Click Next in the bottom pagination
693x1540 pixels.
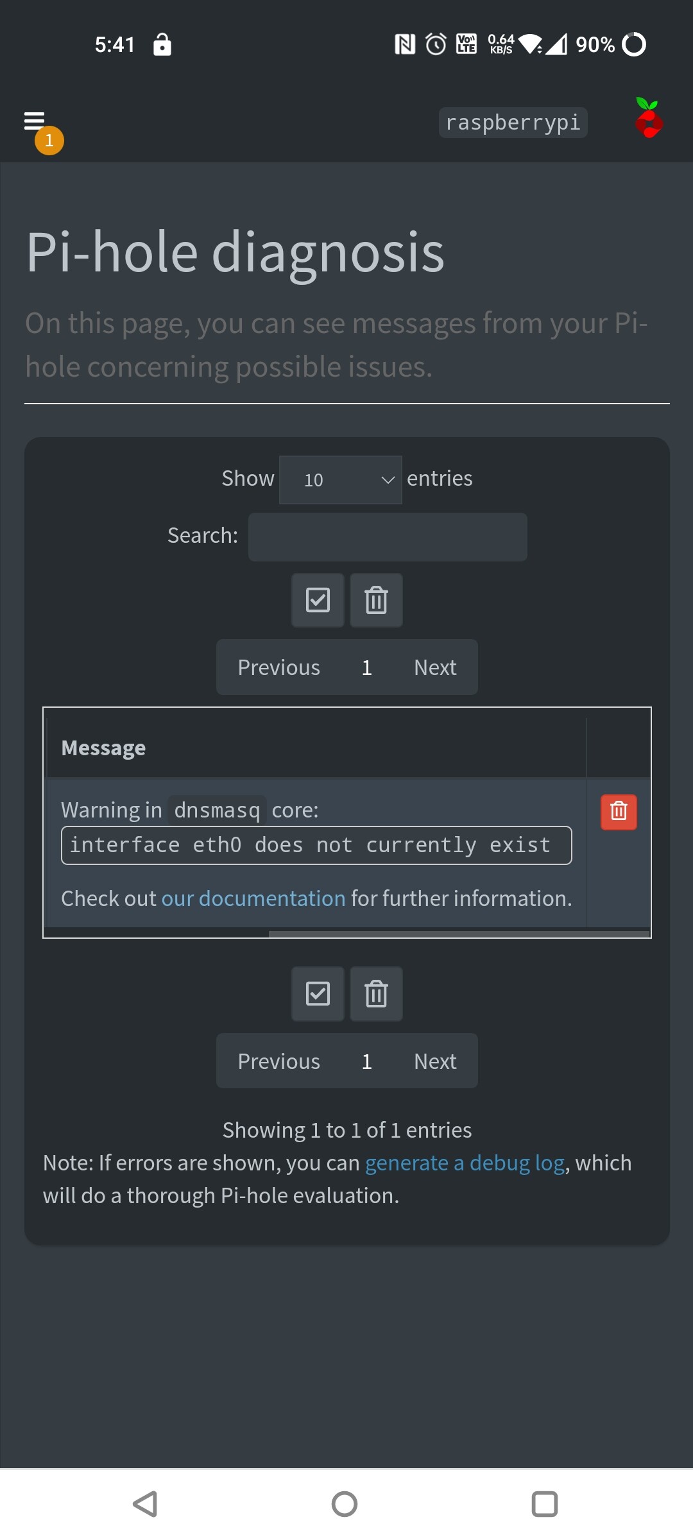click(435, 1061)
